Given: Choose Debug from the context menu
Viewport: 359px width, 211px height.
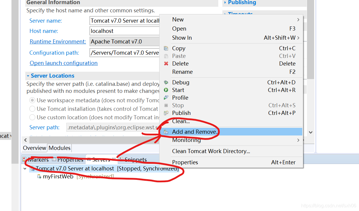Looking at the screenshot, I should [x=232, y=82].
